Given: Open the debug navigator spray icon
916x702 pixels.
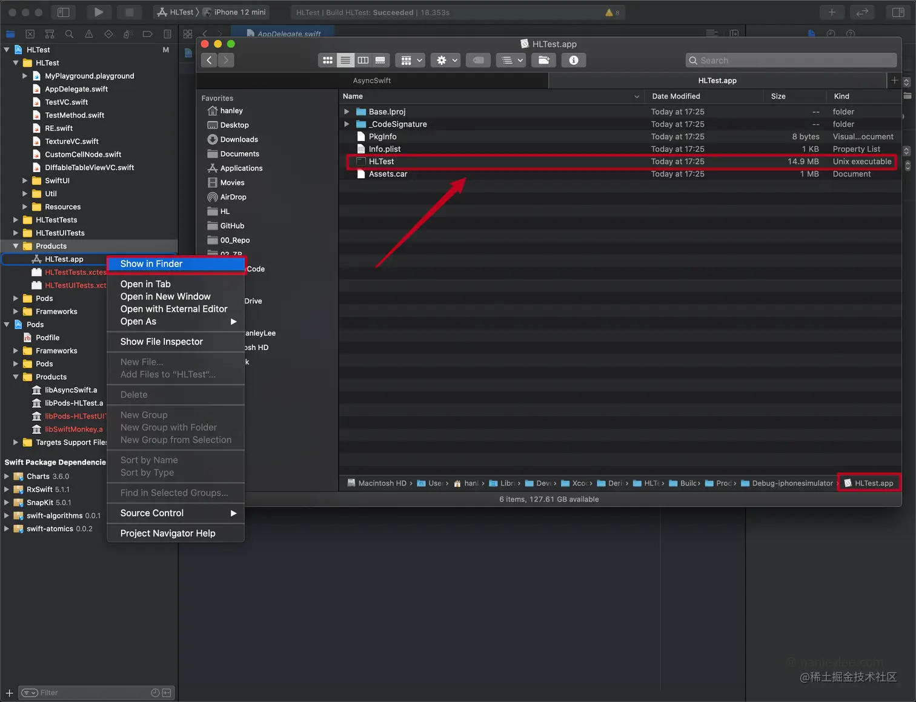Looking at the screenshot, I should [x=128, y=34].
